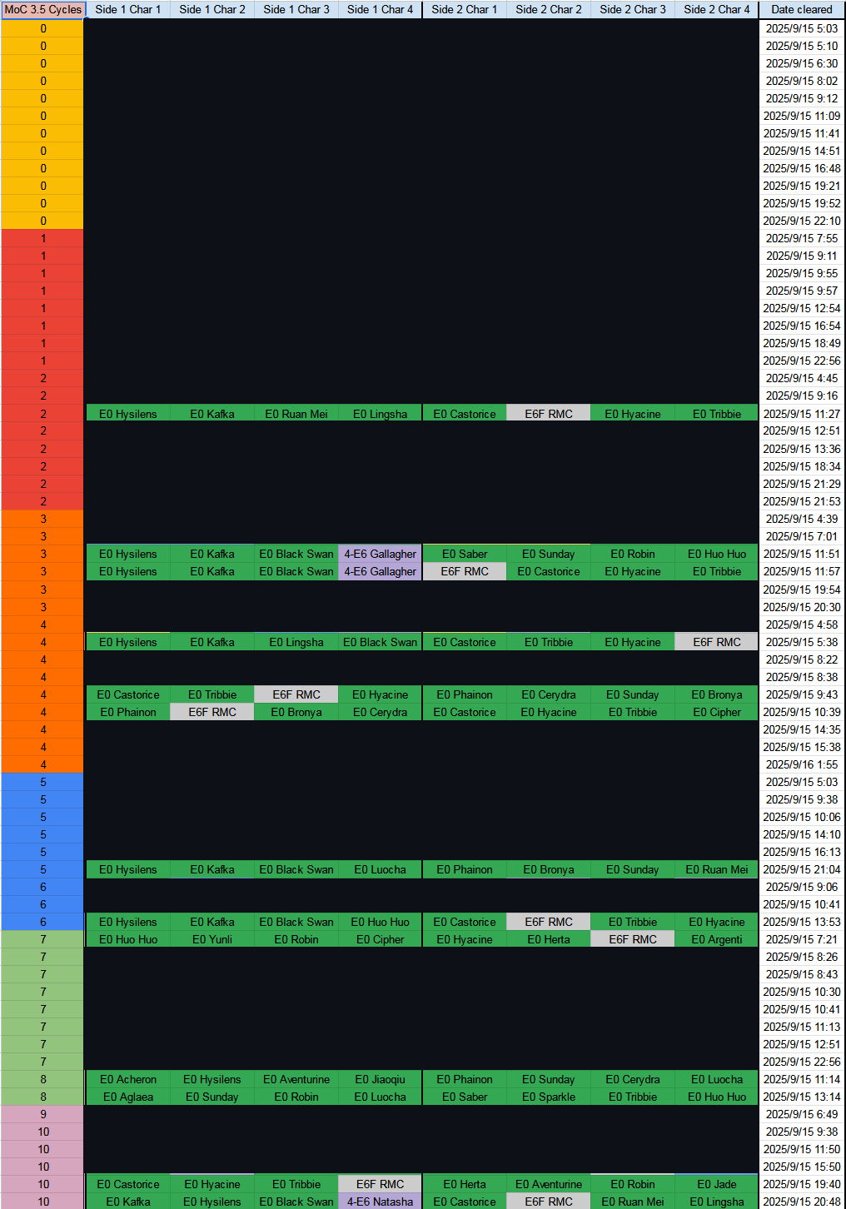
Task: Select "E6F RMC" in the 5:38 row
Action: click(717, 642)
